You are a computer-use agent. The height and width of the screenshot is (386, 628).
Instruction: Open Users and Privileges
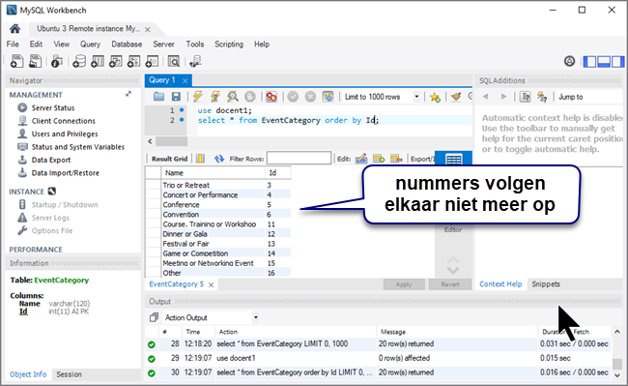(65, 134)
